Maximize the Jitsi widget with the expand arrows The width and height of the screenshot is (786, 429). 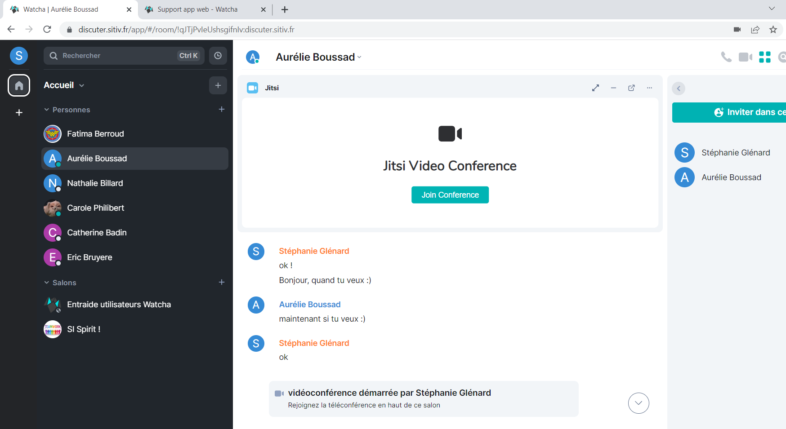click(595, 88)
